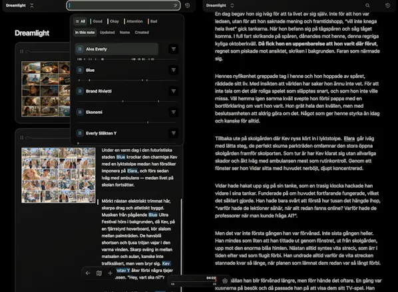Focus the search input at the top
Viewport: 398px width, 292px height.
pyautogui.click(x=123, y=5)
